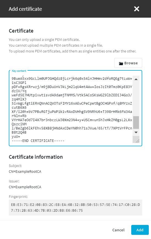Click the single PEM certificate hint text
The width and height of the screenshot is (151, 239).
(x=44, y=40)
